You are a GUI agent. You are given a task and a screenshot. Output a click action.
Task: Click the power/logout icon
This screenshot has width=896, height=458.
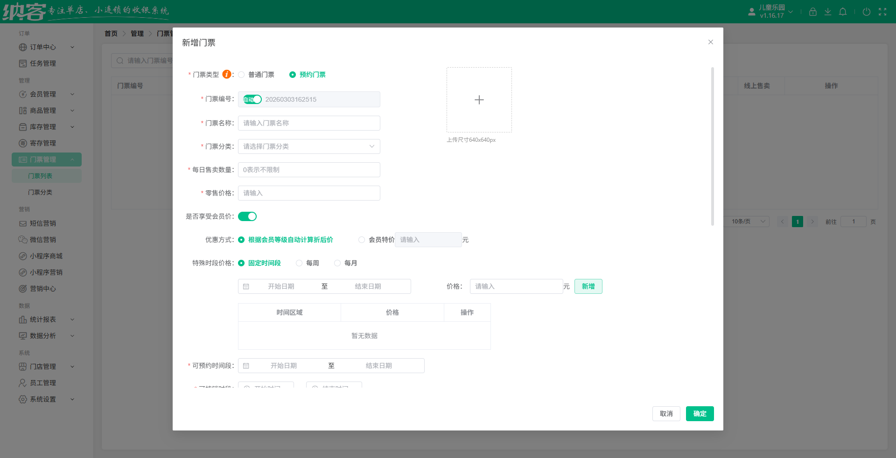867,12
